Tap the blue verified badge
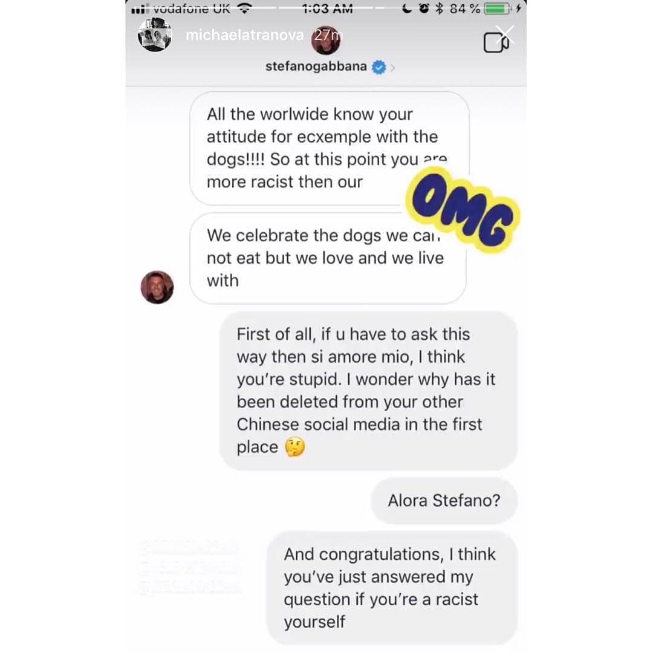The height and width of the screenshot is (653, 653). coord(378,67)
